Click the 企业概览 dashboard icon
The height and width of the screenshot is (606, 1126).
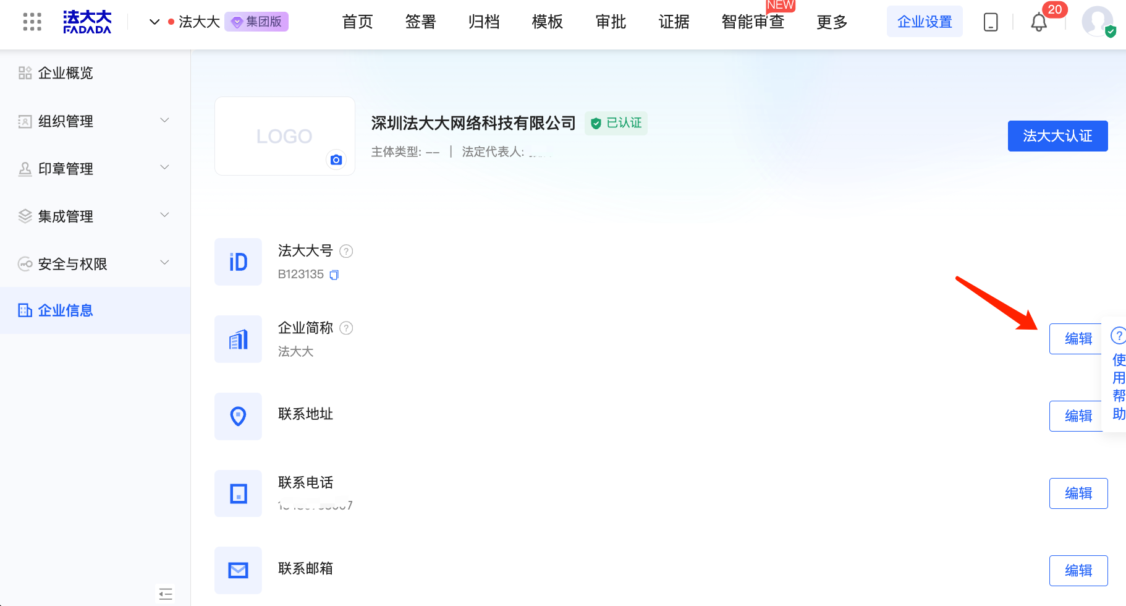[25, 73]
